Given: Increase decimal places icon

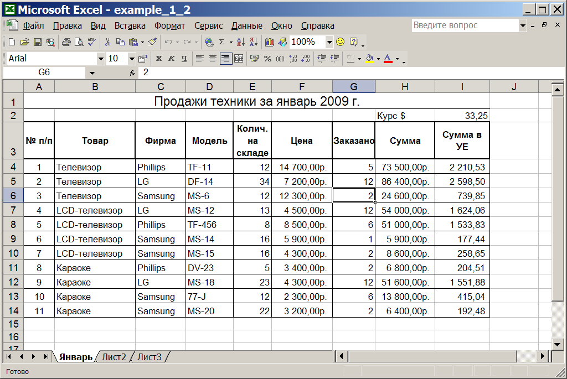Looking at the screenshot, I should 293,59.
